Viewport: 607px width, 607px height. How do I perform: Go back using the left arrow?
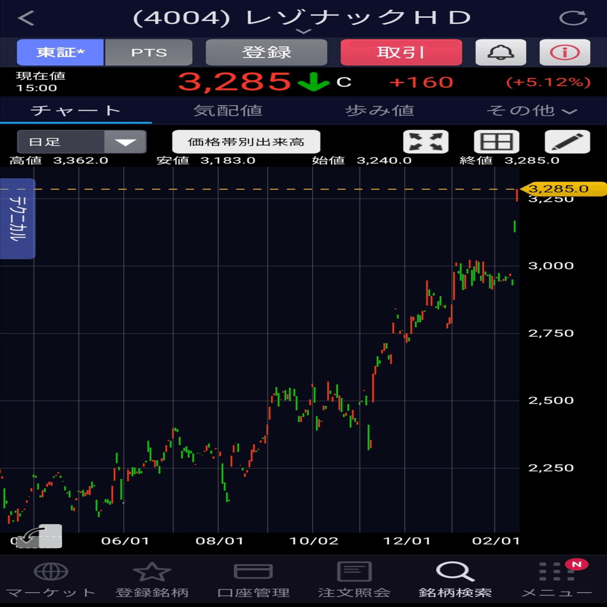[26, 18]
